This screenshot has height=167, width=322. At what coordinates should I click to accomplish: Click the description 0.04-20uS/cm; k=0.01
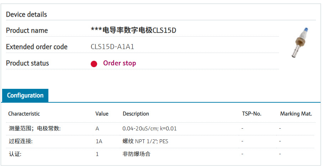[x=149, y=129]
